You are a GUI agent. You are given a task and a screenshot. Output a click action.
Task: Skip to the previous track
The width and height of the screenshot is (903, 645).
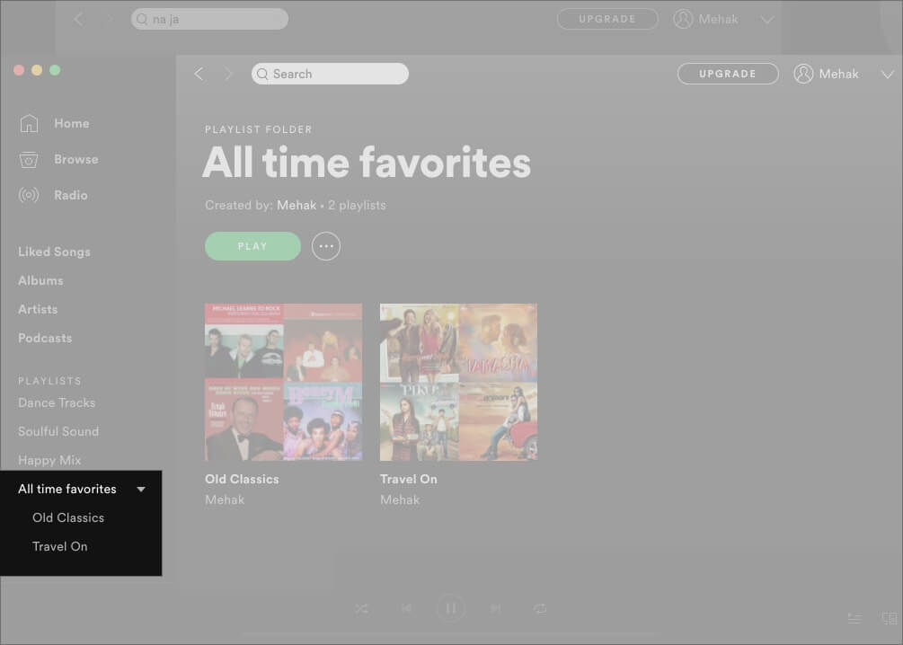[x=406, y=608]
